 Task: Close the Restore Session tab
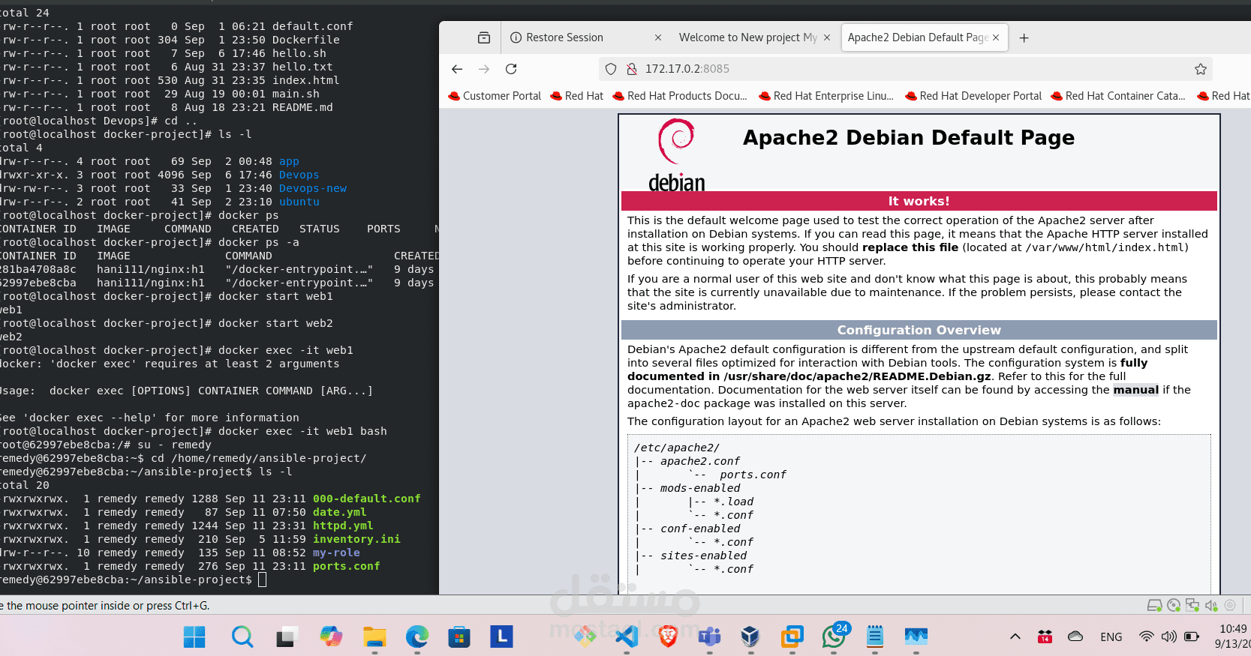pos(658,37)
